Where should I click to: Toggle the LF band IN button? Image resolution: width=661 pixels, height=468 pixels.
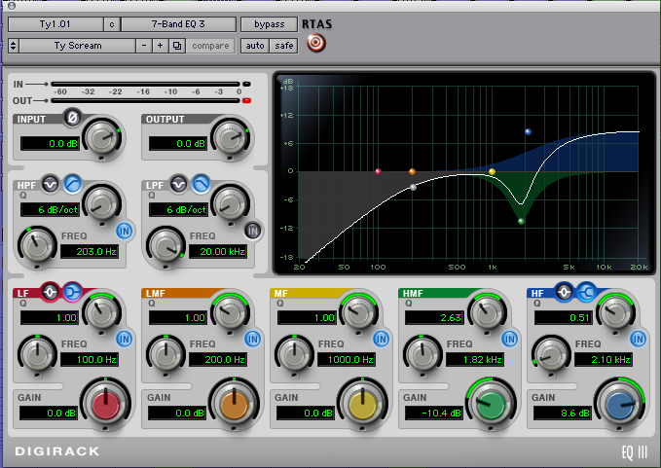[124, 339]
